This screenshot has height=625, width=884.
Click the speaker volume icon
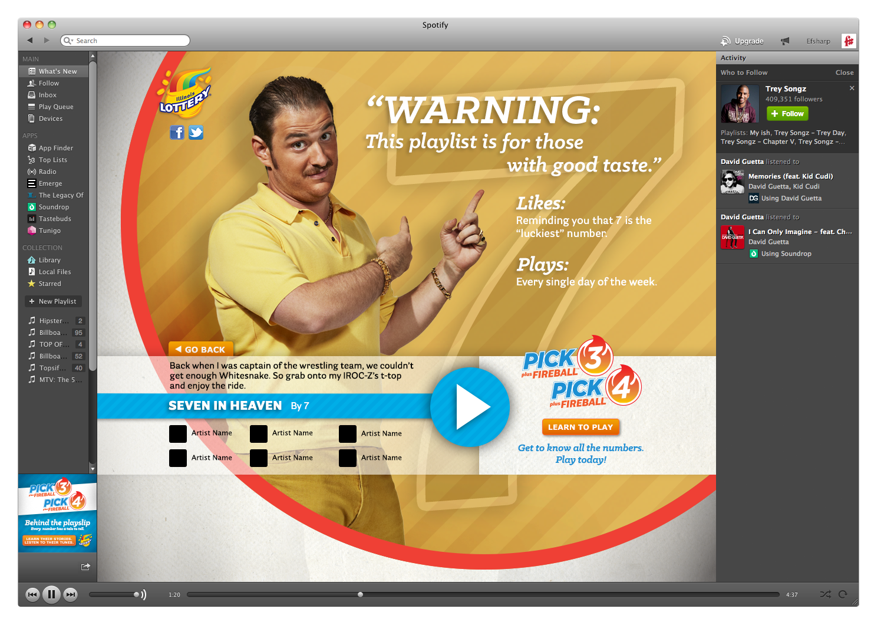pos(144,594)
